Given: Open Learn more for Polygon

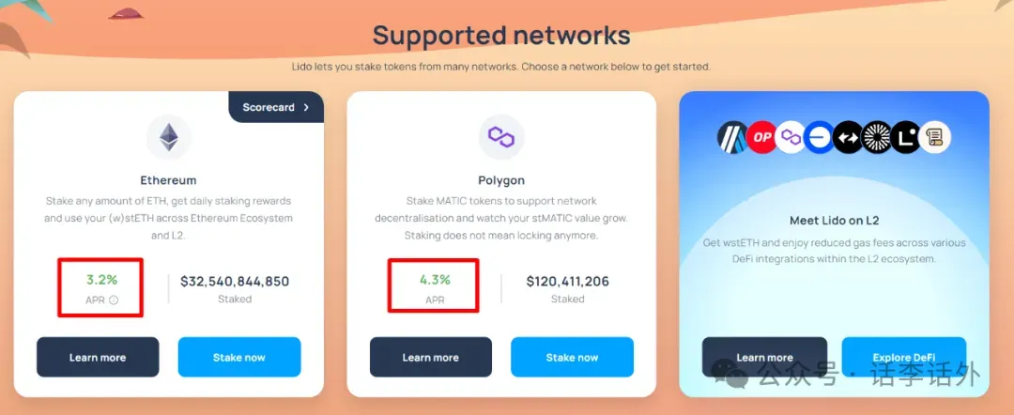Looking at the screenshot, I should tap(431, 357).
